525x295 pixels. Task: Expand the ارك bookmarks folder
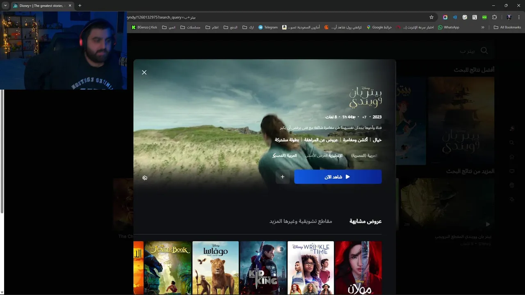click(x=248, y=27)
